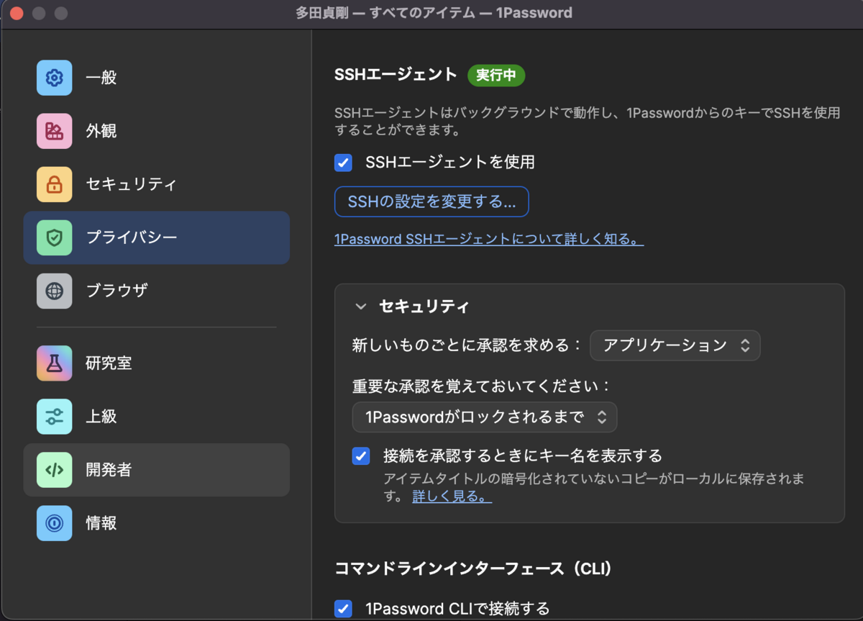
Task: Select 開発者 in the sidebar
Action: click(x=156, y=470)
